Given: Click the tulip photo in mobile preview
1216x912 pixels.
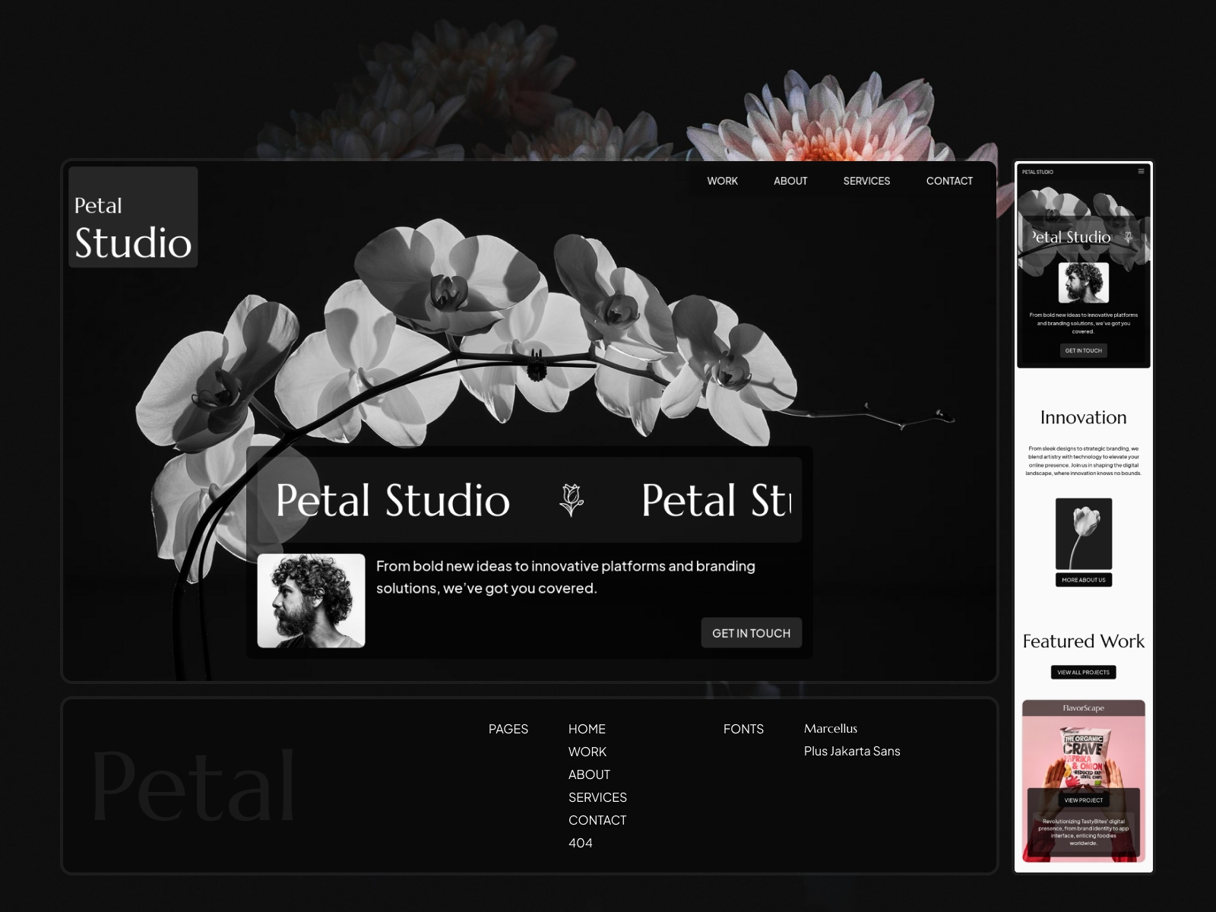Looking at the screenshot, I should (x=1083, y=534).
